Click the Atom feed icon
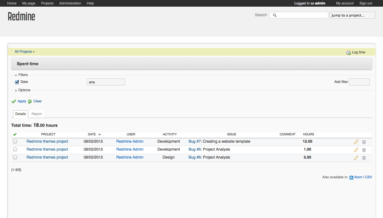The width and height of the screenshot is (383, 218). coord(351,177)
